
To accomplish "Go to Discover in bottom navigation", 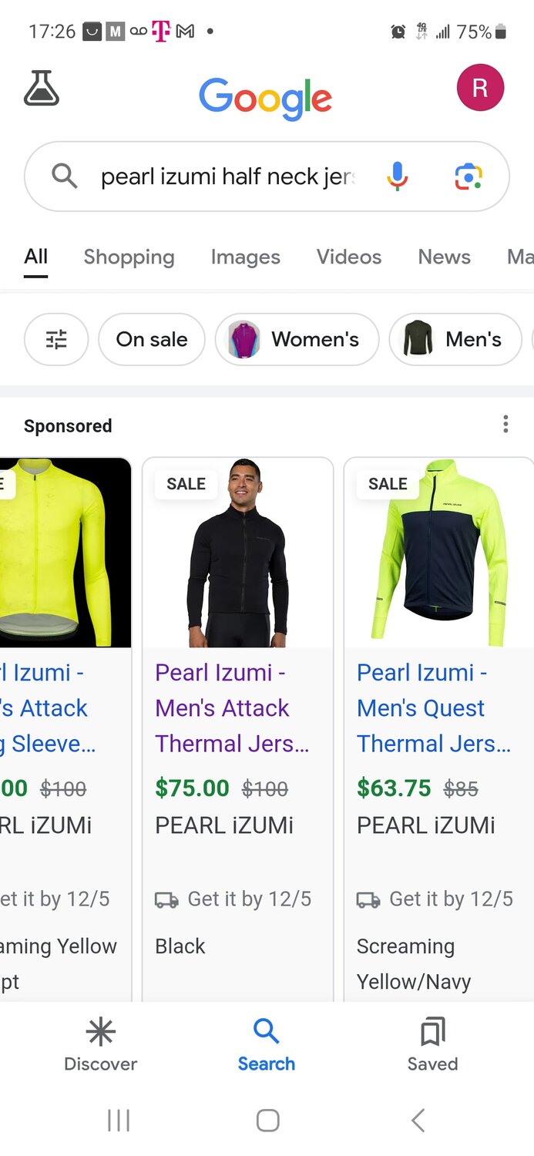I will 100,1045.
